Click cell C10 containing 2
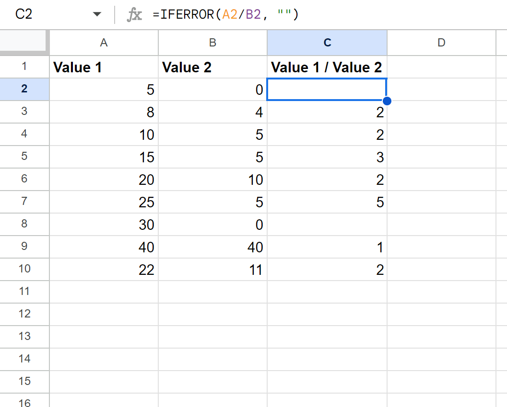Image resolution: width=507 pixels, height=407 pixels. tap(327, 269)
